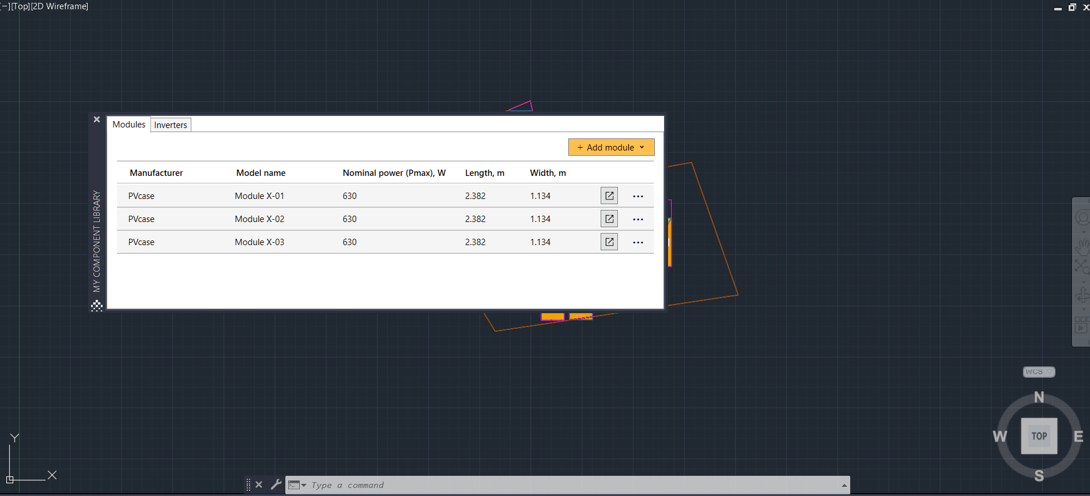Click the viewport controls minus label
The image size is (1090, 496).
(5, 6)
